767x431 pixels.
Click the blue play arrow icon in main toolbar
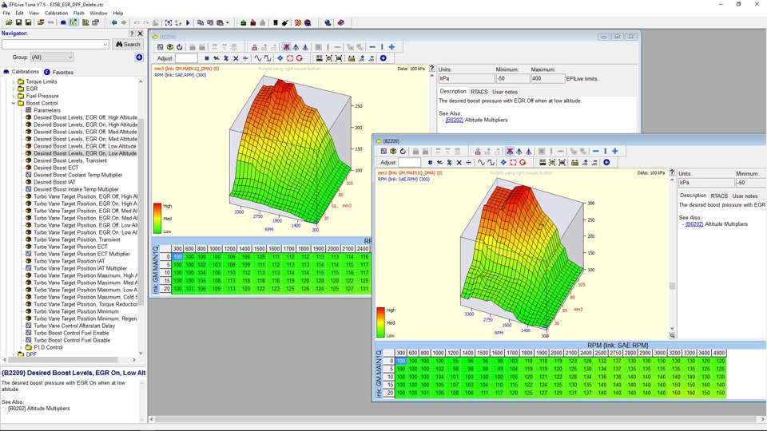[x=187, y=22]
